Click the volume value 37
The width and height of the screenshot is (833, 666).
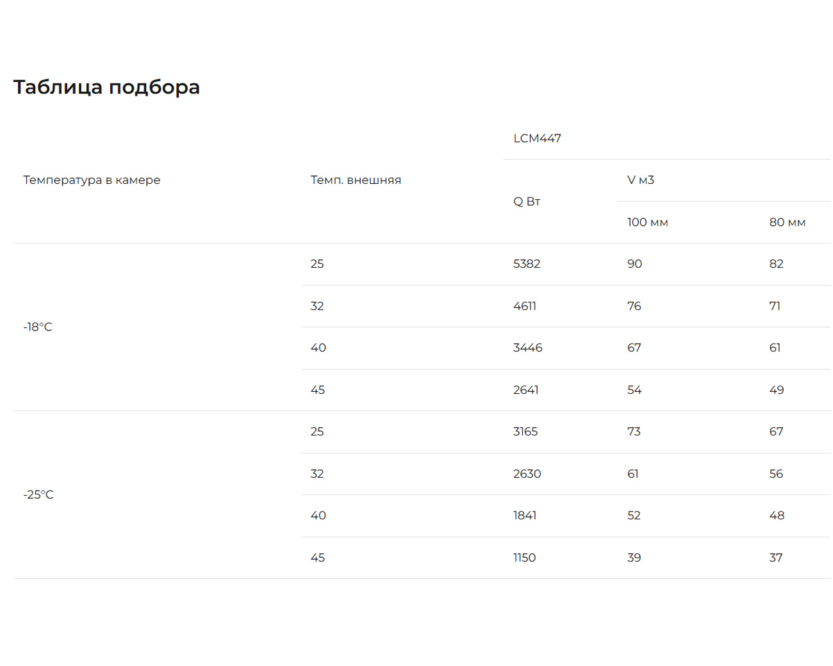pos(776,558)
